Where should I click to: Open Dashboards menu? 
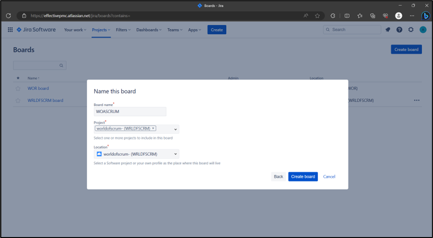[x=149, y=30]
